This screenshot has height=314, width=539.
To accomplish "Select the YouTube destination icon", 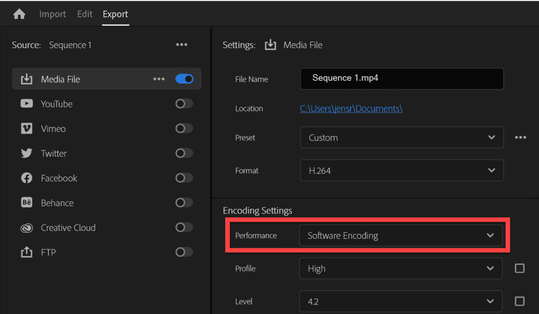I will click(x=26, y=103).
